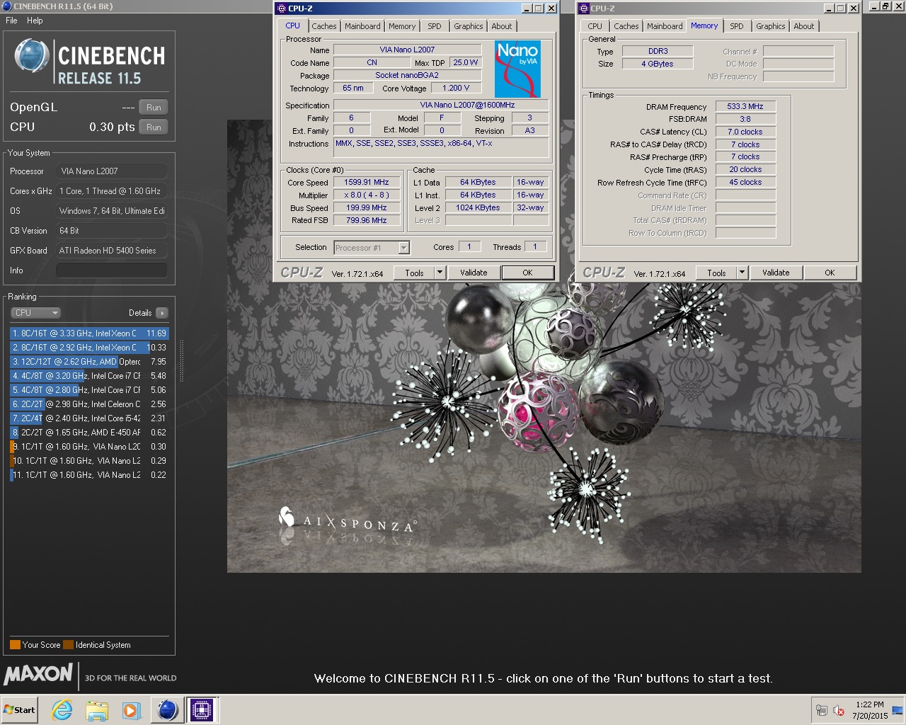This screenshot has height=725, width=906.
Task: Click the GFX Board field ATI Radeon HD 5400
Action: point(112,251)
